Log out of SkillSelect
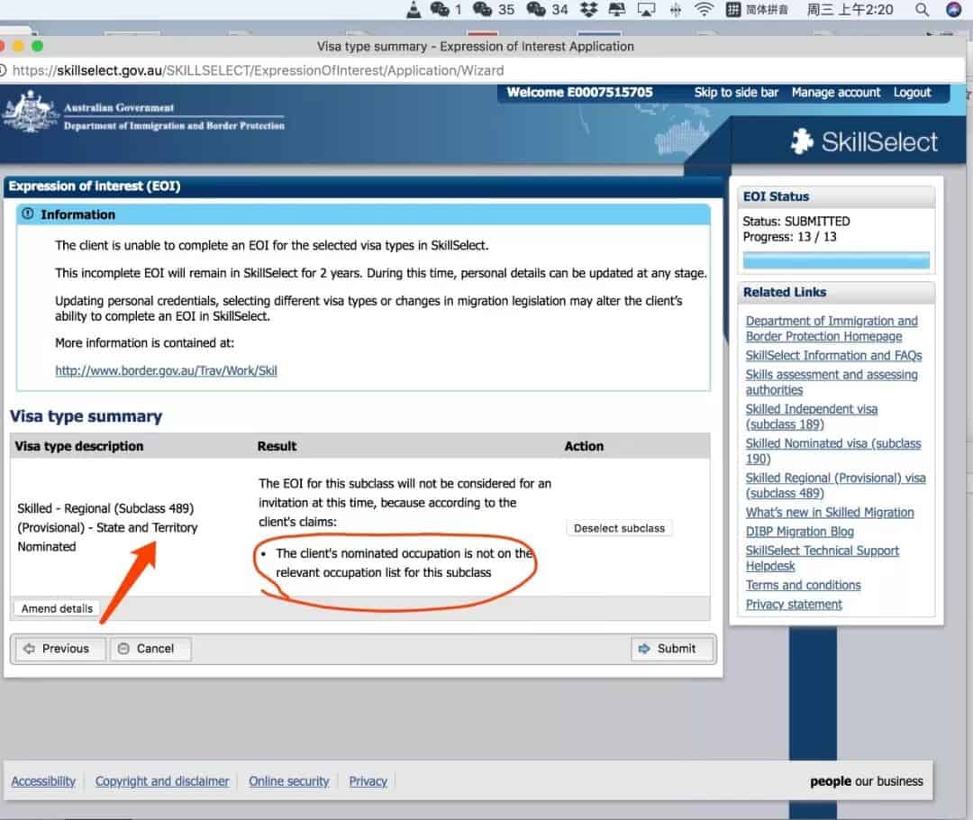973x820 pixels. pos(912,93)
